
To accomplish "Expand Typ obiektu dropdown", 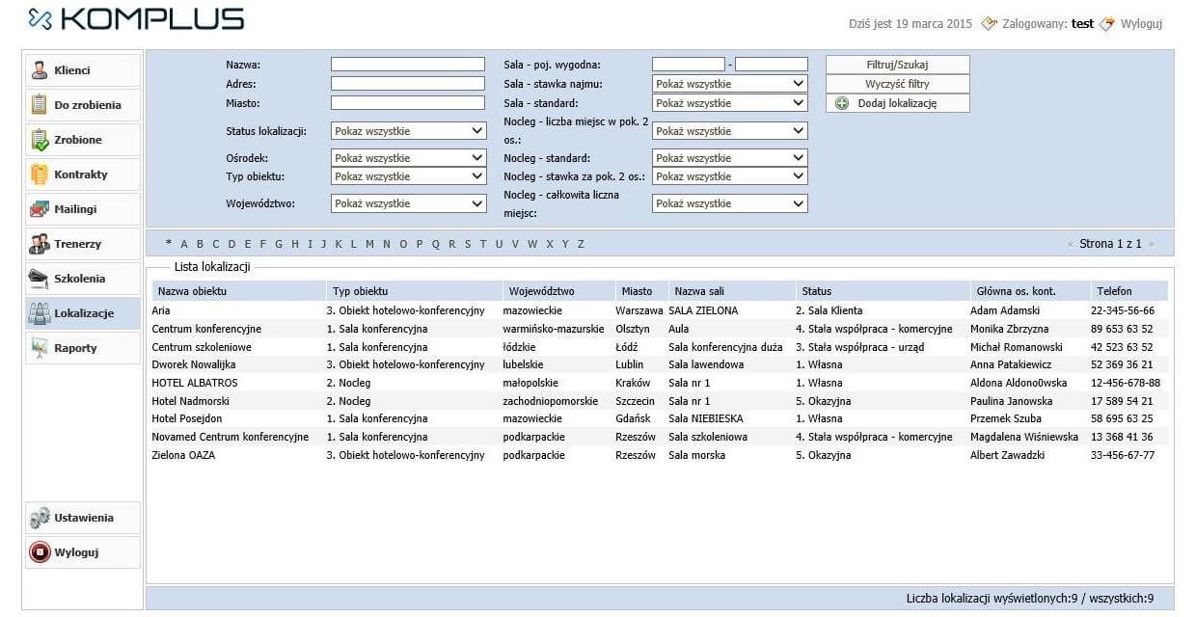I will pyautogui.click(x=409, y=176).
